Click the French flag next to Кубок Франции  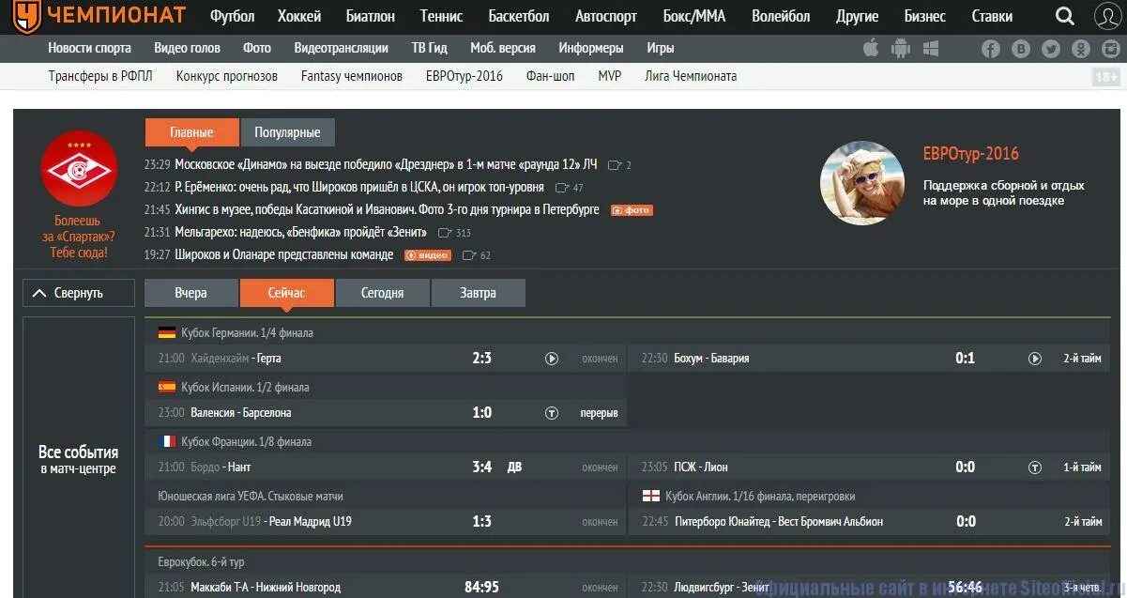167,441
